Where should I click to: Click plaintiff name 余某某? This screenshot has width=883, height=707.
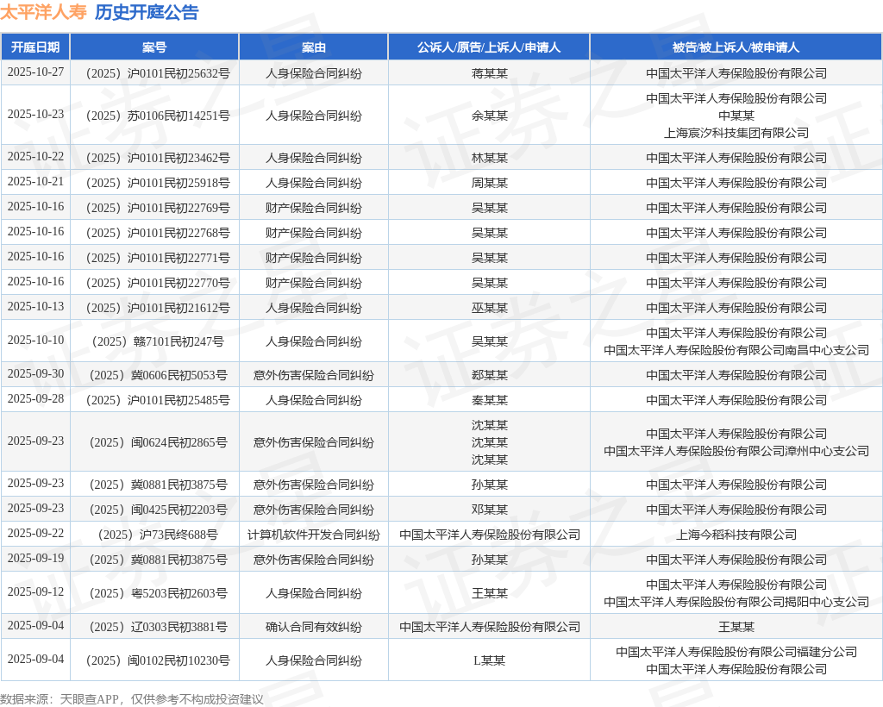[x=490, y=116]
